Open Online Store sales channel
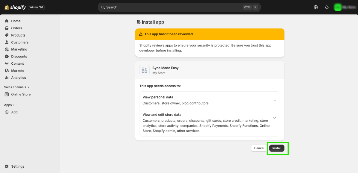 pyautogui.click(x=21, y=95)
